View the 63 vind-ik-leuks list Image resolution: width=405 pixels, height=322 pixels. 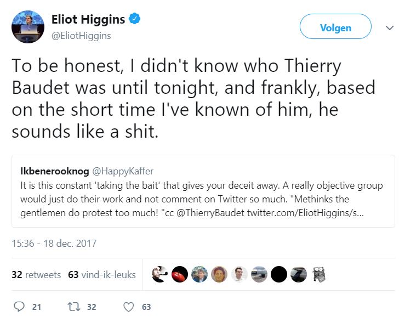[x=102, y=274]
